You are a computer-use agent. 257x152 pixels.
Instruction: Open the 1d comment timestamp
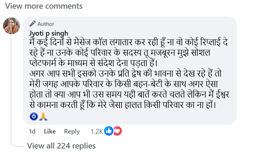[x=32, y=131]
